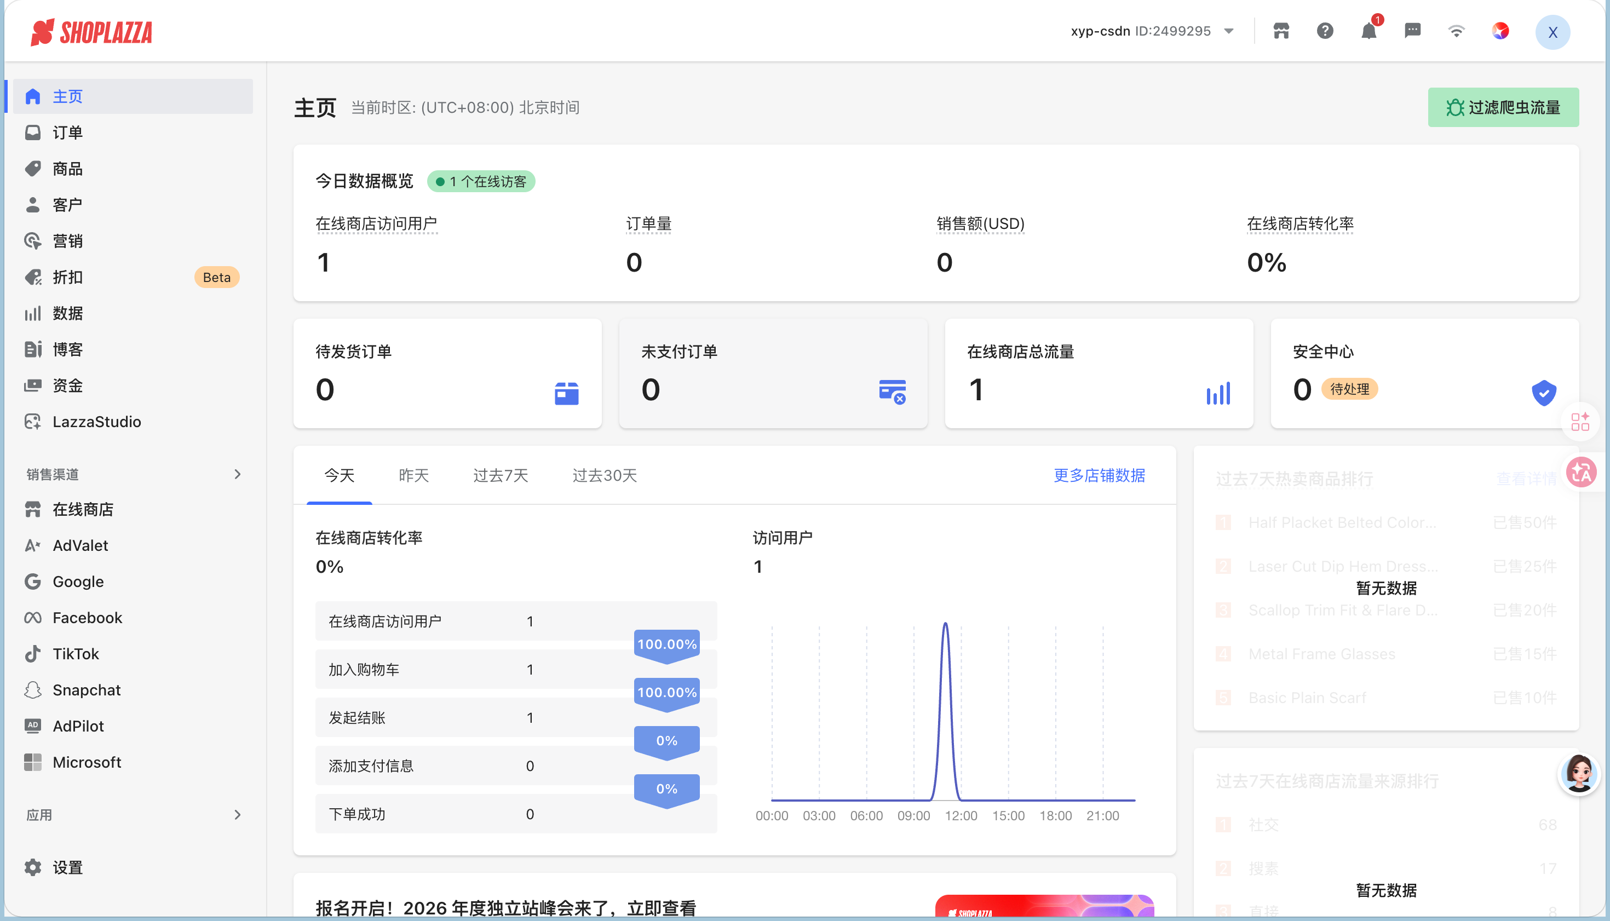1610x921 pixels.
Task: Click the Microsoft logo icon
Action: 33,762
